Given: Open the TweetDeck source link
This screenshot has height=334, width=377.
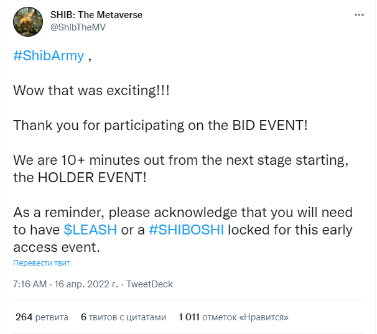Looking at the screenshot, I should pyautogui.click(x=149, y=284).
